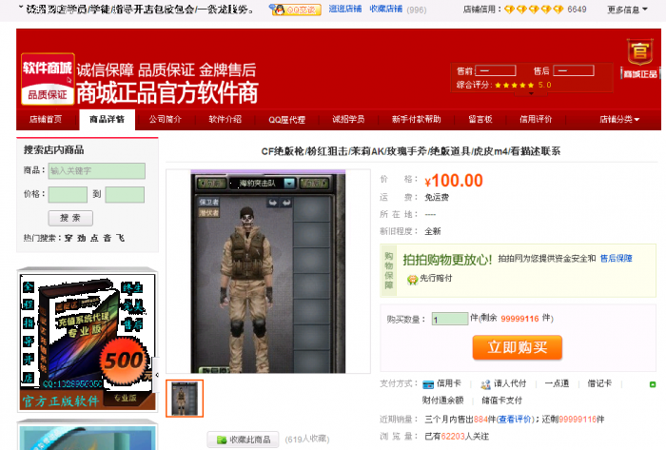Click the 售后保障 link
Screen dimensions: 666x450
616,258
